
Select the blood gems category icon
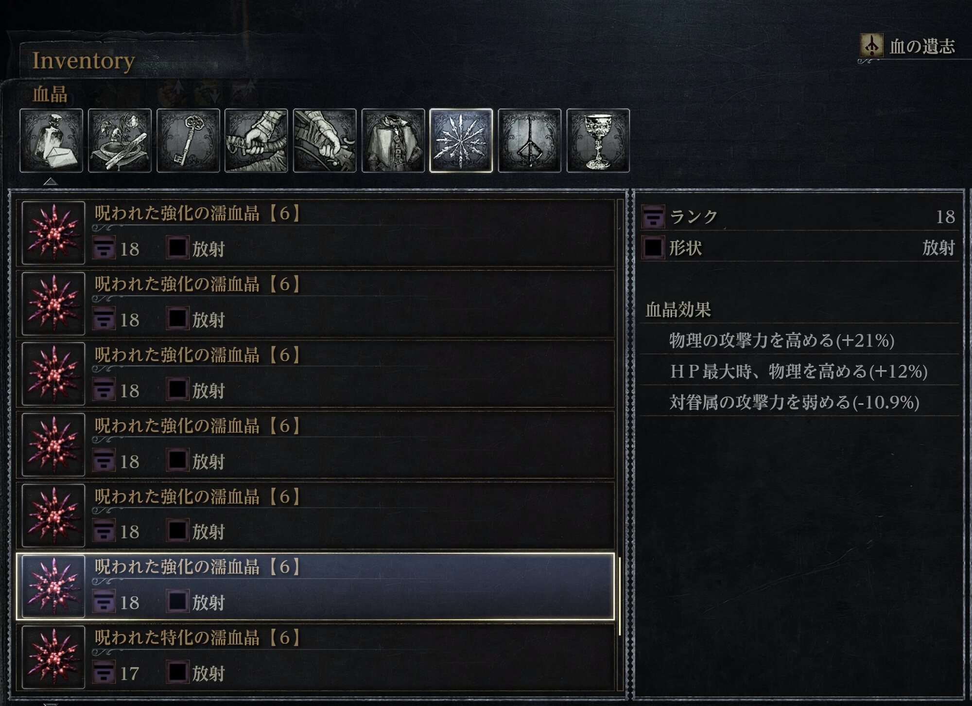(x=461, y=141)
